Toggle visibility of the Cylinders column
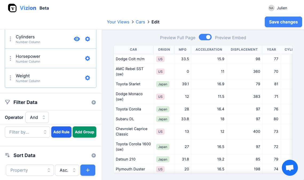304x180 pixels. coord(77,39)
